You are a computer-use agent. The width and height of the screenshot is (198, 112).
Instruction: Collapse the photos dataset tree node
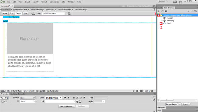pos(159,15)
